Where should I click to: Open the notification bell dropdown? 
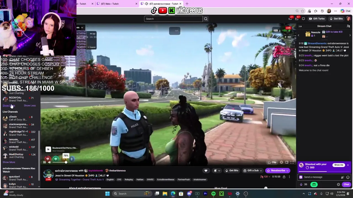click(x=217, y=170)
